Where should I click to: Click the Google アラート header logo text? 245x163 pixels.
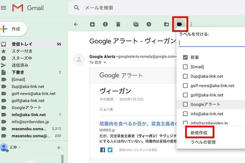(121, 75)
